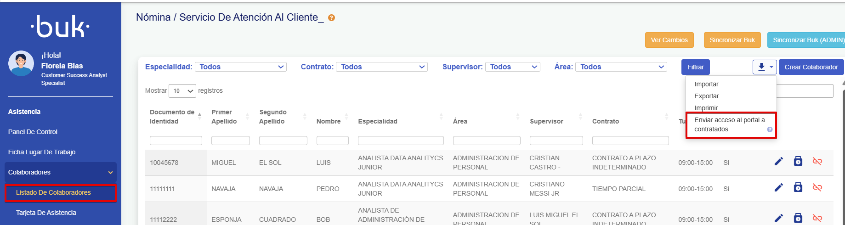Open the Especialidad filter dropdown
This screenshot has width=845, height=225.
(x=240, y=67)
